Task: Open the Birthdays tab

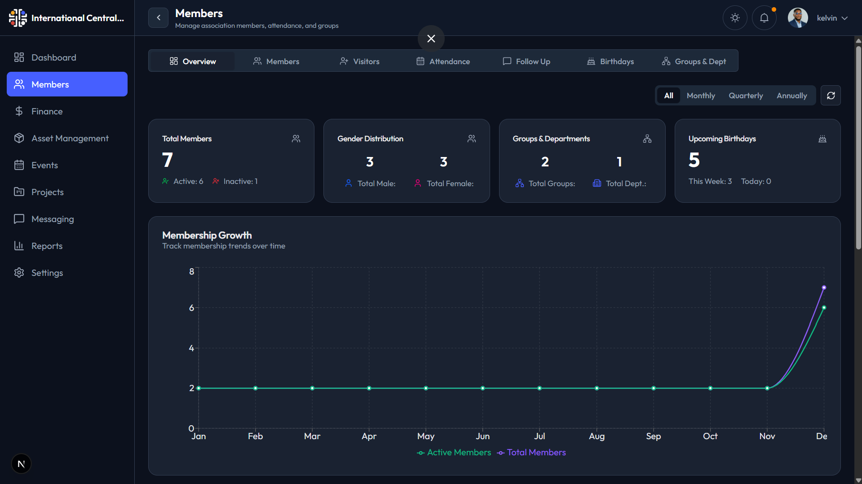Action: (x=610, y=61)
